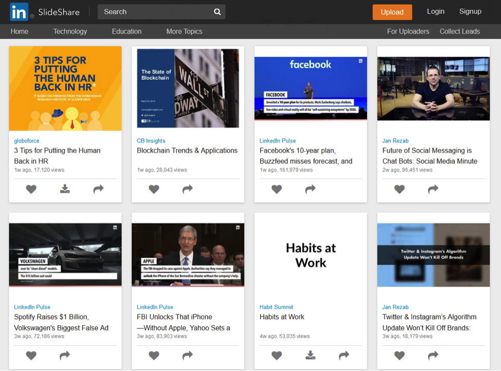Viewport: 501px width, 371px height.
Task: Share the Habits at Work slideshow
Action: point(344,356)
